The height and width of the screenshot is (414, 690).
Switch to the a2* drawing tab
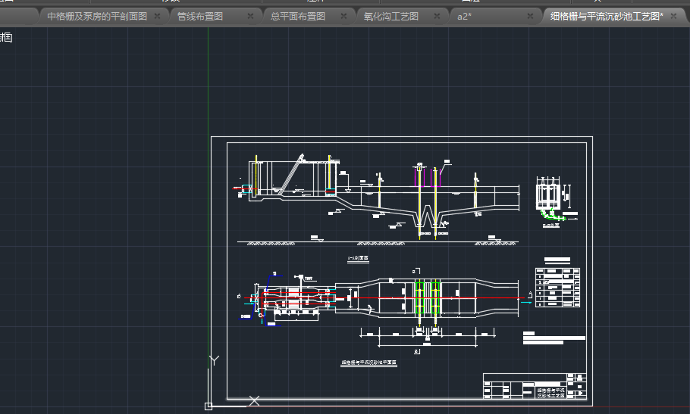pos(464,16)
